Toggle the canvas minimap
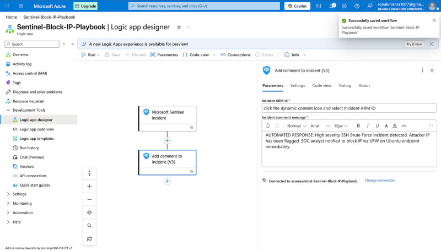The image size is (441, 251). 89,239
